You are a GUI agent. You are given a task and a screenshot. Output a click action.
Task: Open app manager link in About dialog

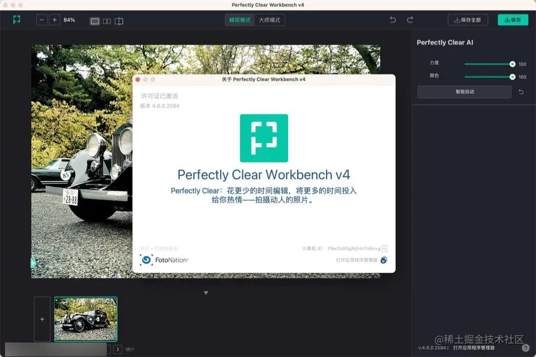click(357, 260)
